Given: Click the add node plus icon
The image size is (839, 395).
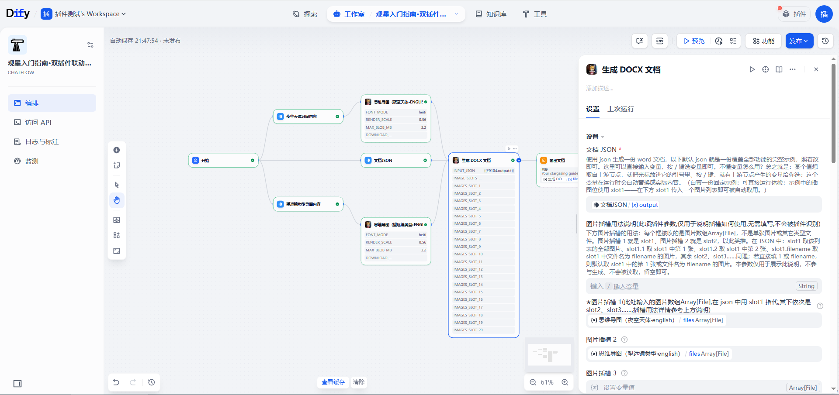Looking at the screenshot, I should (x=117, y=150).
